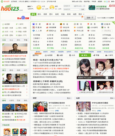Open the 京东商城 green link
The image size is (115, 136).
(36, 48)
